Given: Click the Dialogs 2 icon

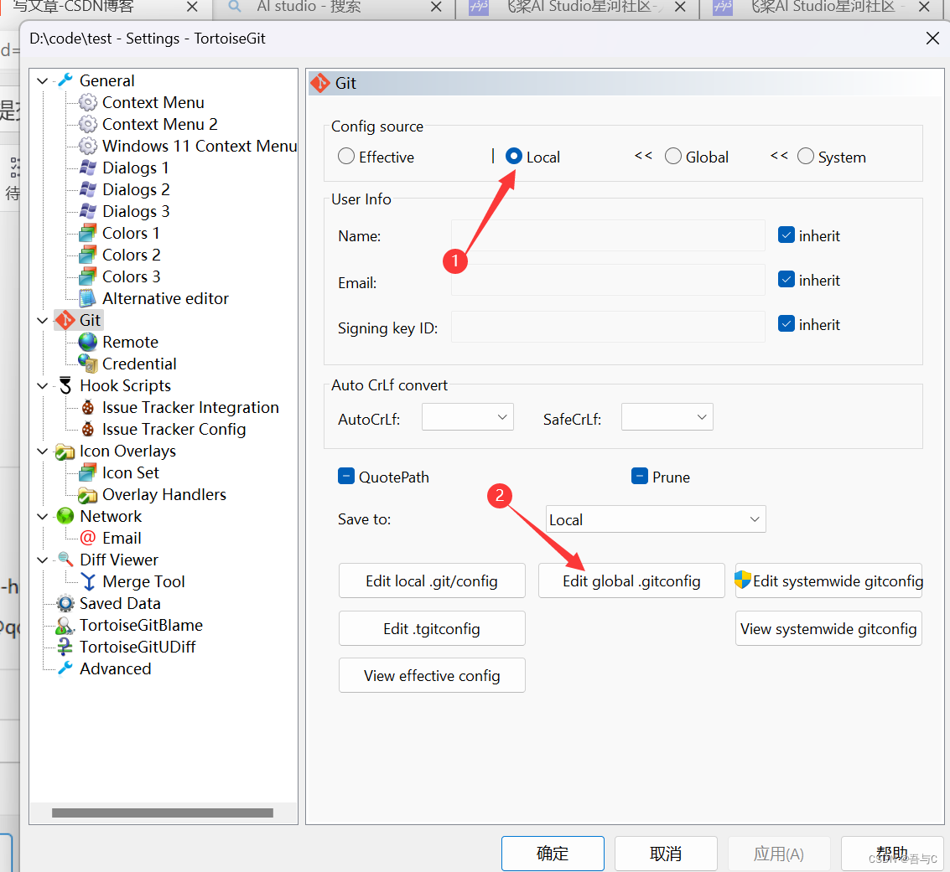Looking at the screenshot, I should tap(88, 189).
